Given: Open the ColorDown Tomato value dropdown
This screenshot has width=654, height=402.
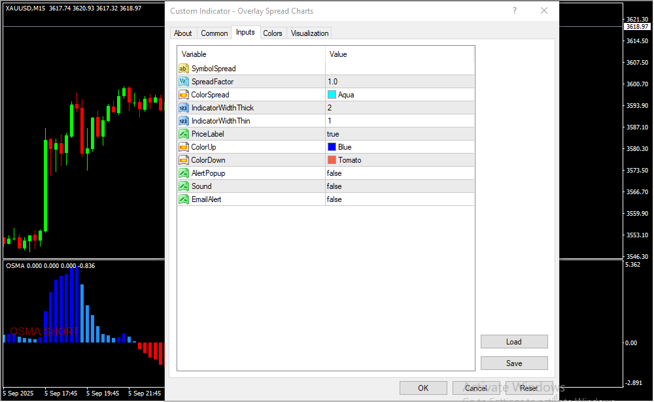Looking at the screenshot, I should click(x=399, y=160).
